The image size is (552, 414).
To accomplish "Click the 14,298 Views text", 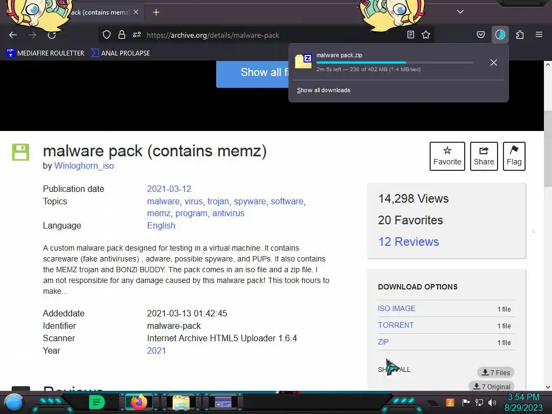I will click(413, 198).
